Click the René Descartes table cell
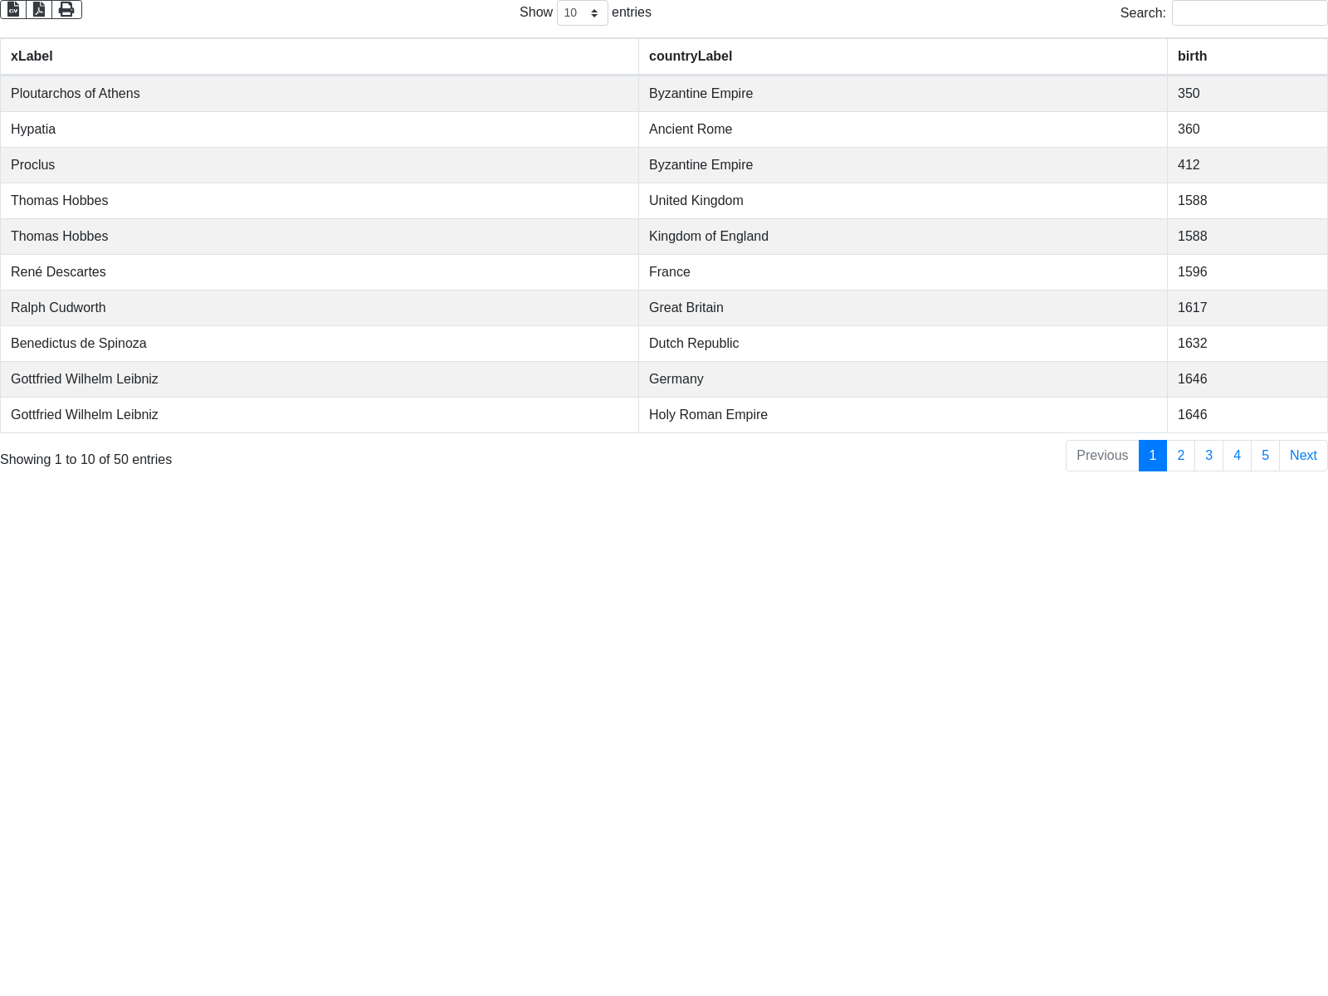Screen dimensions: 1328x996 tap(58, 272)
